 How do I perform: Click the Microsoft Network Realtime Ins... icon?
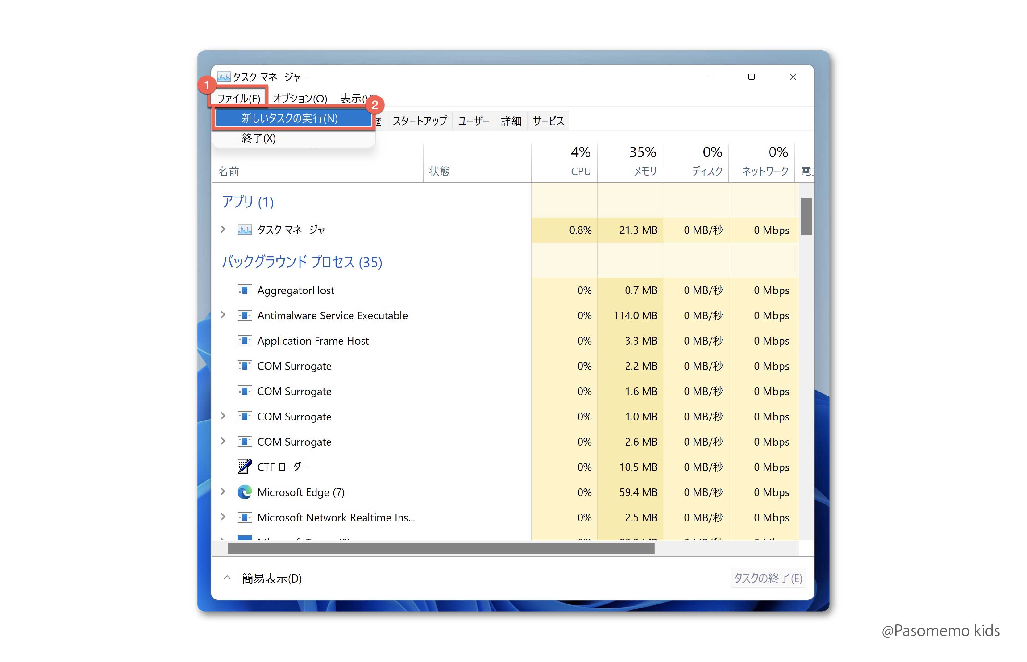(x=245, y=517)
